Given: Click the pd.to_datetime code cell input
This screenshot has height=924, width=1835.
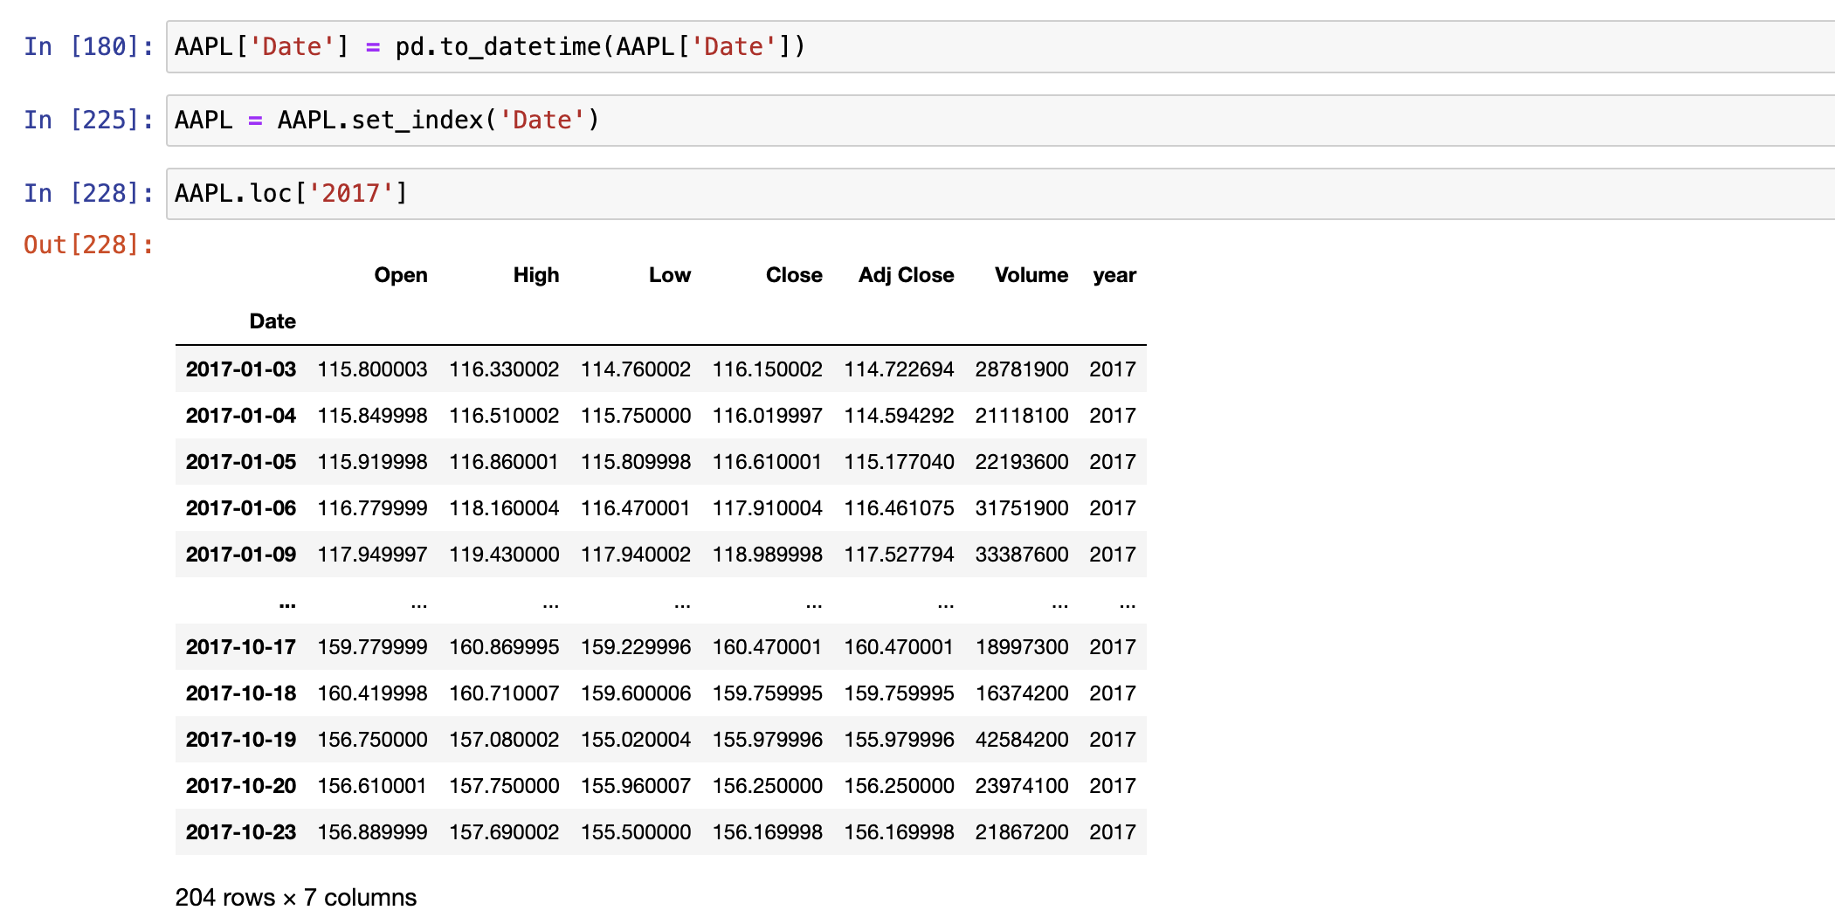Looking at the screenshot, I should coord(1000,47).
